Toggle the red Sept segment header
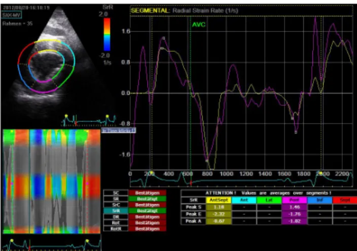This screenshot has height=251, width=357. click(345, 200)
